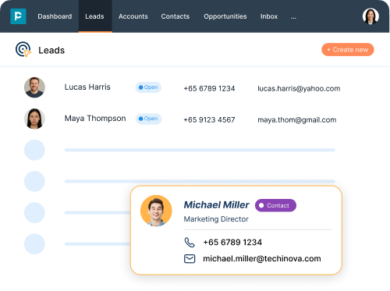Click the envelope email icon
390x291 pixels.
click(x=190, y=259)
